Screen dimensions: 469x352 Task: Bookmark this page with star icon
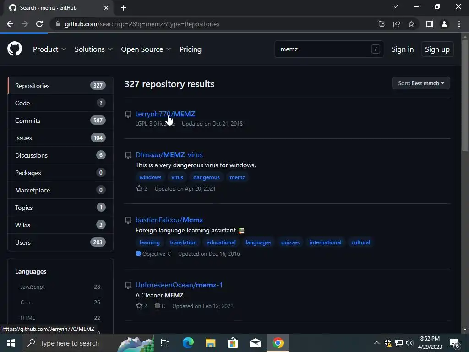pyautogui.click(x=411, y=24)
